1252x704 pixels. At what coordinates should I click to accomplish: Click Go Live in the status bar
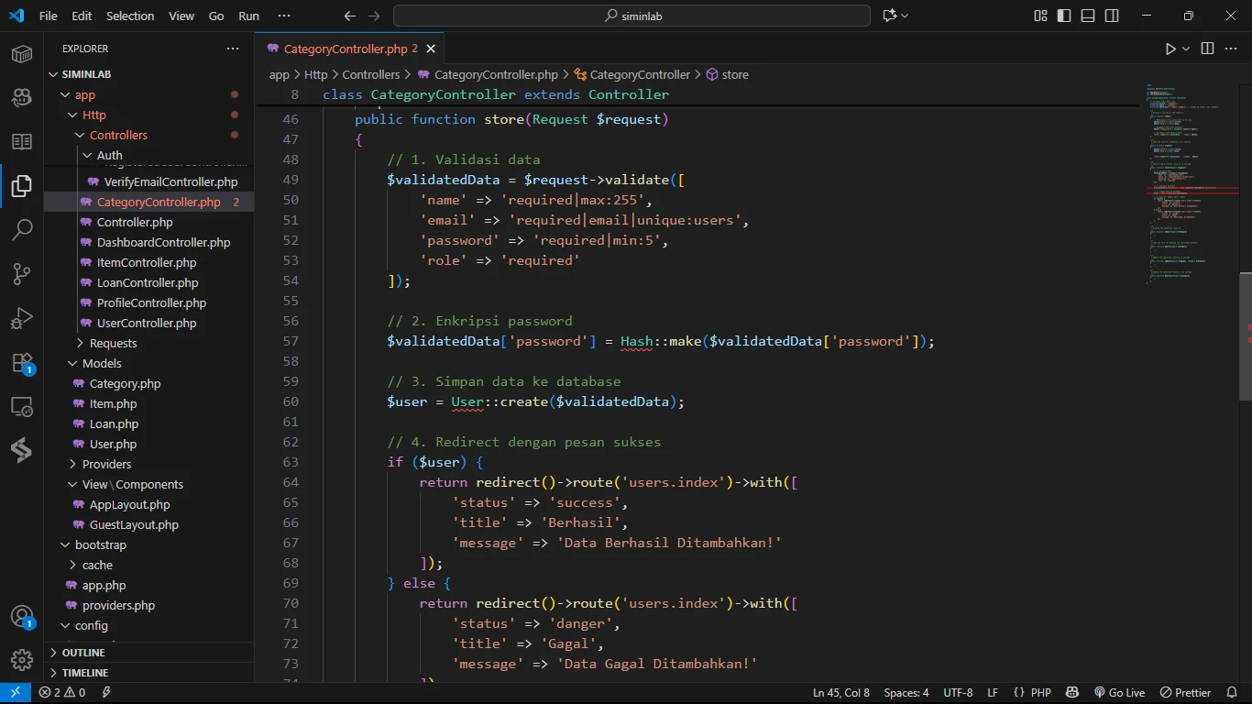tap(1119, 693)
